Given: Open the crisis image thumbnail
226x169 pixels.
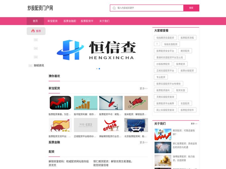Looking at the screenshot, I should (111, 125).
